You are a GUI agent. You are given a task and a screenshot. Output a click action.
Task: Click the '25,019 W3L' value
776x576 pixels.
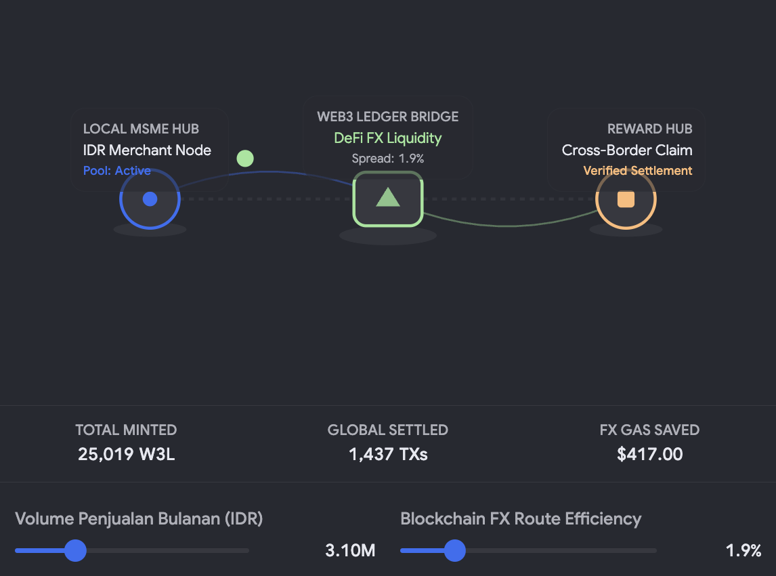[x=126, y=453]
